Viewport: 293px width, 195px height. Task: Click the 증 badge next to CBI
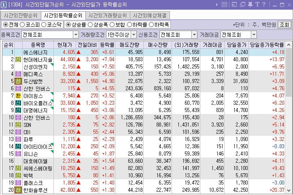tap(18, 132)
